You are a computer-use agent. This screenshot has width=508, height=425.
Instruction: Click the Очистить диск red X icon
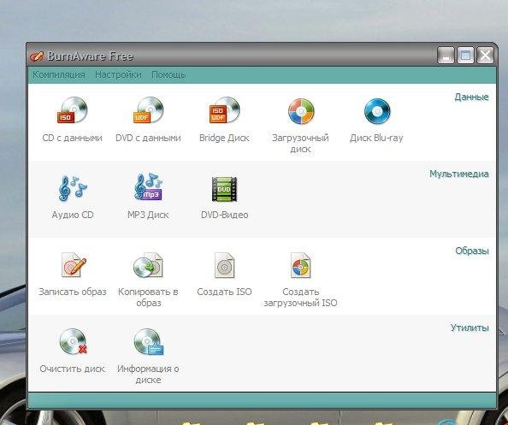[x=74, y=342]
